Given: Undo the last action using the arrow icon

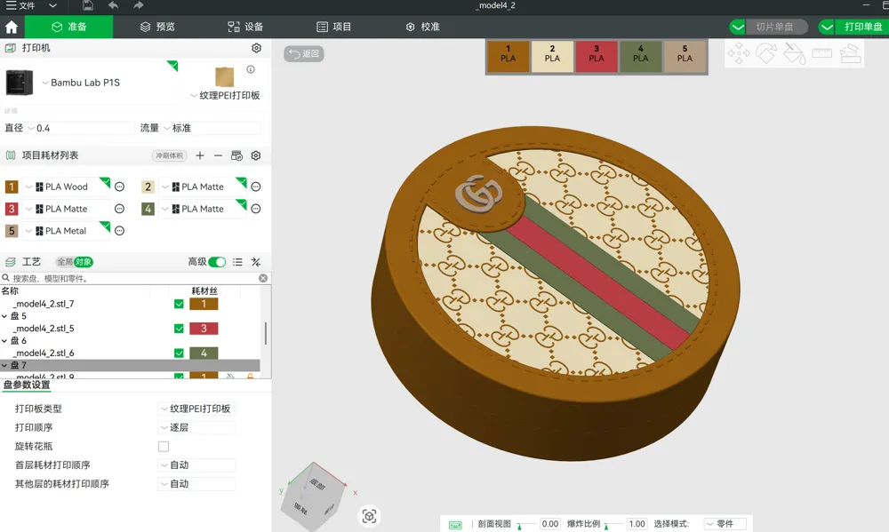Looking at the screenshot, I should click(x=114, y=5).
